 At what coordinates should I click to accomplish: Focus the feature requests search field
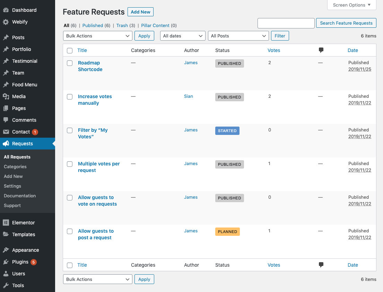[286, 23]
